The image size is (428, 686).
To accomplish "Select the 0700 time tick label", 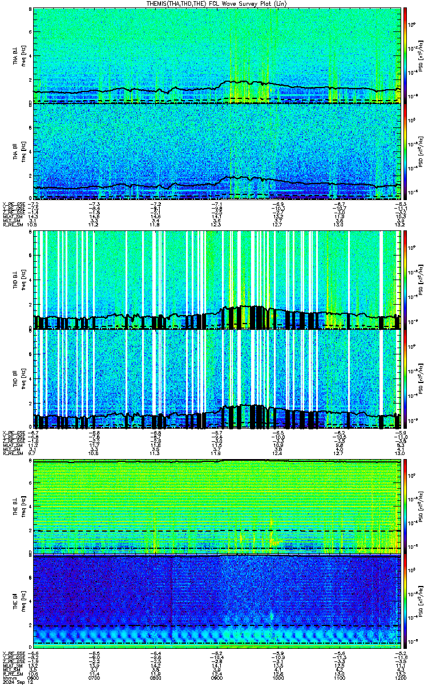I will pos(95,677).
